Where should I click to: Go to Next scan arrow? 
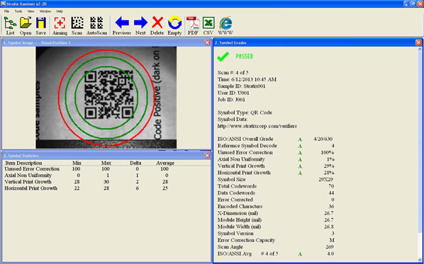click(x=140, y=25)
